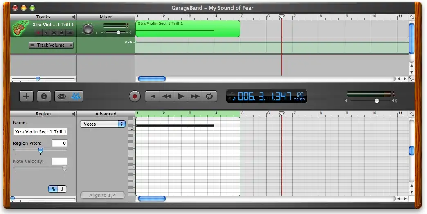Solo the violin track with headphones icon
427x214 pixels.
(54, 33)
